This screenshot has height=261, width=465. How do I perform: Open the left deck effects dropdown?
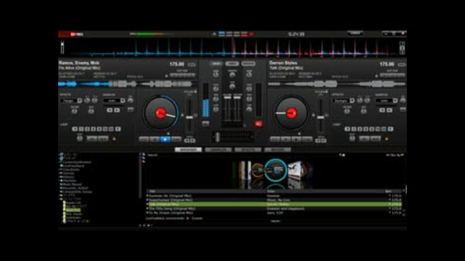coord(79,101)
